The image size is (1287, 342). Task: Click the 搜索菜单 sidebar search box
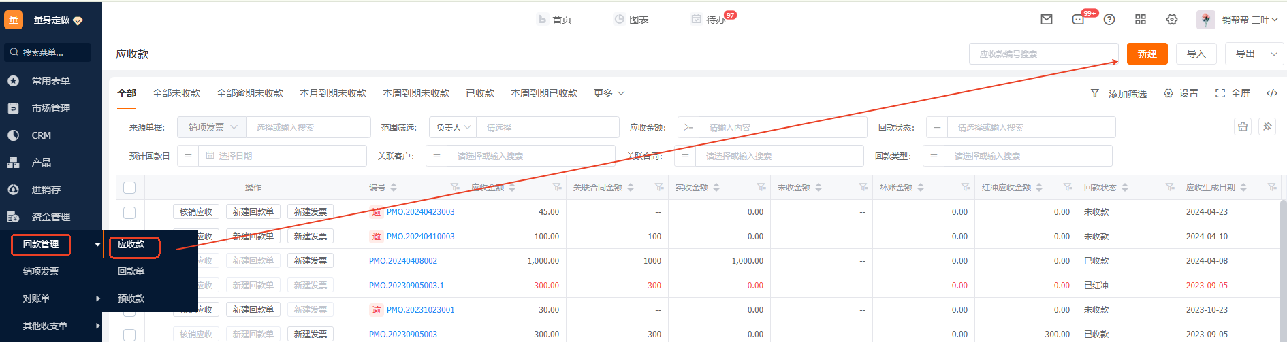48,52
